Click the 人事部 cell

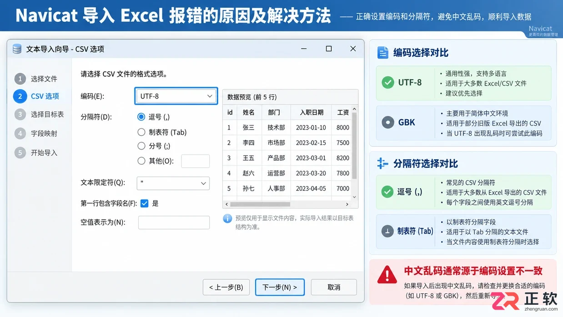276,188
